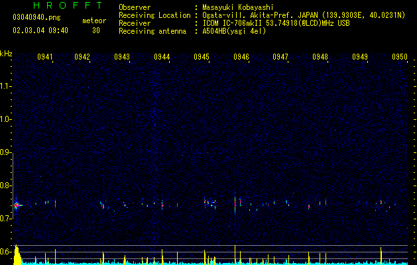The height and width of the screenshot is (265, 417).
Task: Select observer name Masayuki Kobayashi
Action: tap(238, 7)
